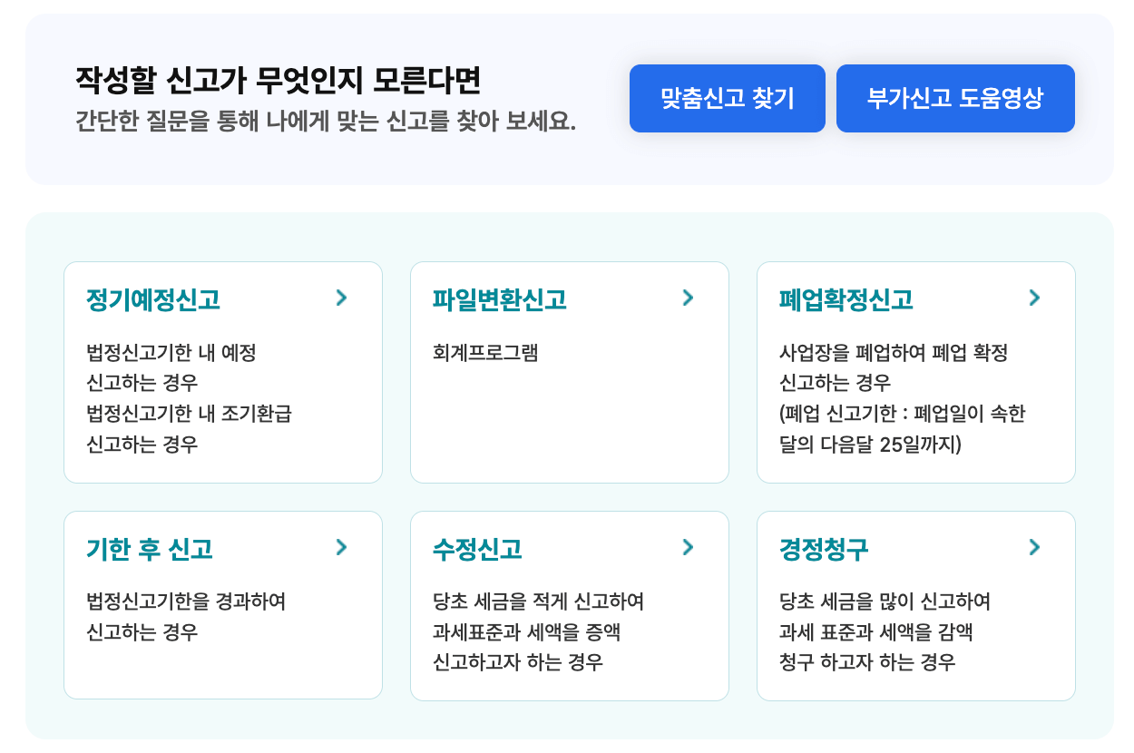Viewport: 1134px width, 753px height.
Task: Expand the 정기예정신고 card panel
Action: 222,372
